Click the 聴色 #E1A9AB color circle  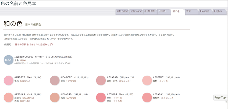tap(101, 80)
